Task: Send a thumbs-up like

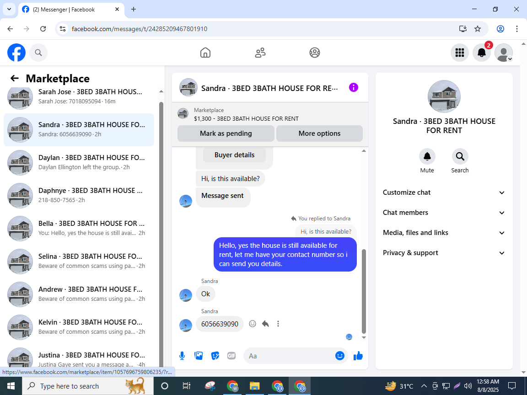Action: coord(358,356)
